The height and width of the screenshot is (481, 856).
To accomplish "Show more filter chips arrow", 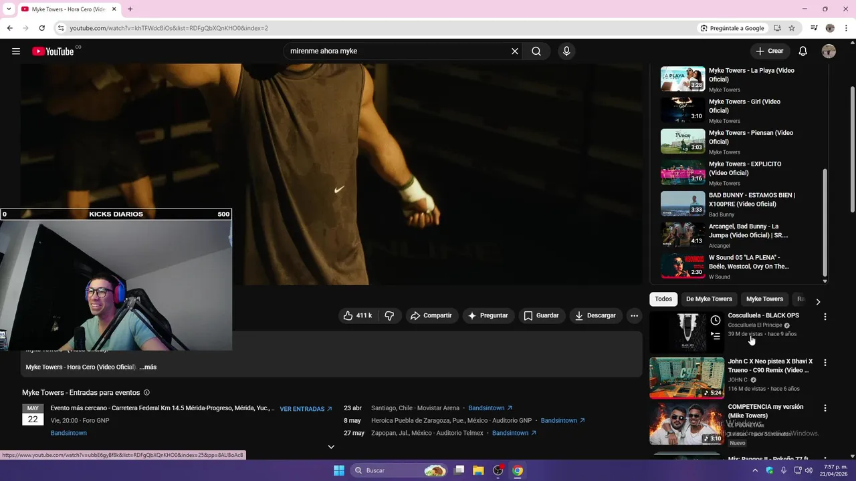I will click(x=817, y=301).
